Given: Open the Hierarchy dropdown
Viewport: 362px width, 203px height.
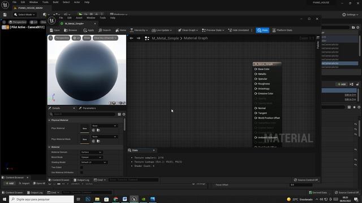Looking at the screenshot, I should point(139,30).
